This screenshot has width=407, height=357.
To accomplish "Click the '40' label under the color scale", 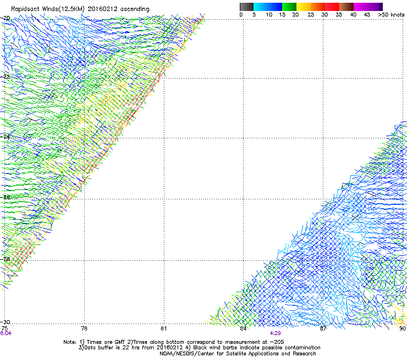I will (353, 15).
